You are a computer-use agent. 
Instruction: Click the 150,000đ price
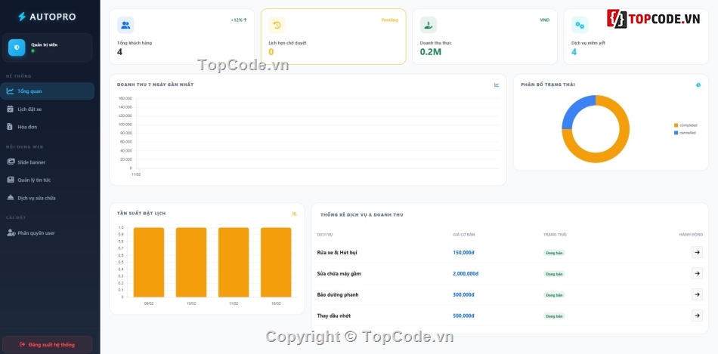click(x=463, y=252)
